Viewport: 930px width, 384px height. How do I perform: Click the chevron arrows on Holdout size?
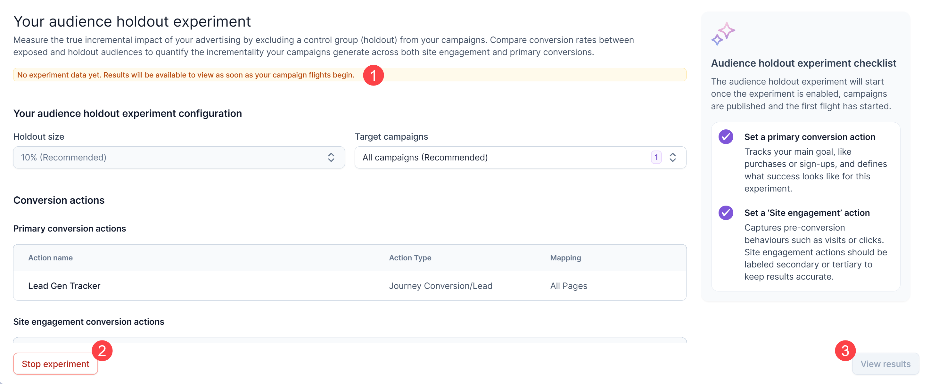click(x=331, y=157)
